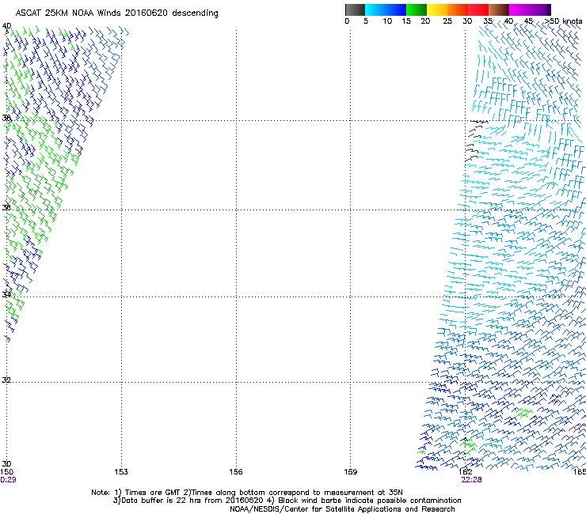
Task: Pick the orange 25-30 knots legend color
Action: tap(458, 9)
